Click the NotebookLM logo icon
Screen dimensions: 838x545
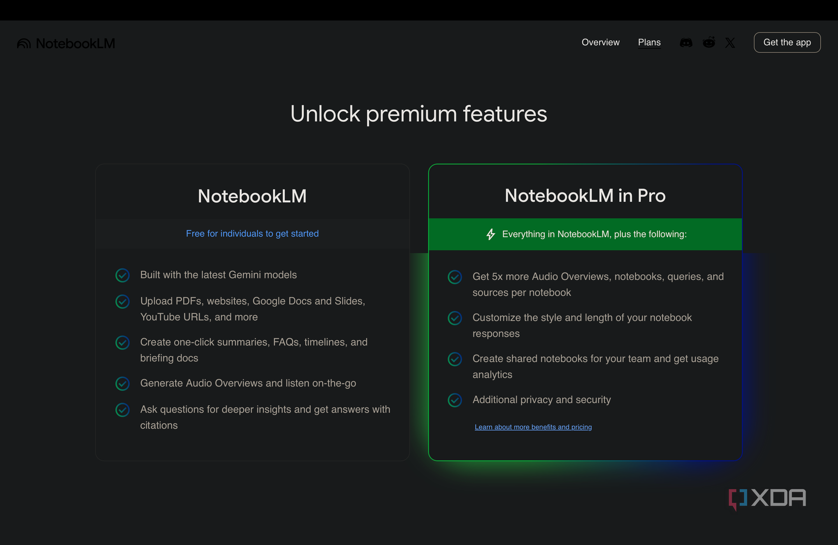point(24,44)
